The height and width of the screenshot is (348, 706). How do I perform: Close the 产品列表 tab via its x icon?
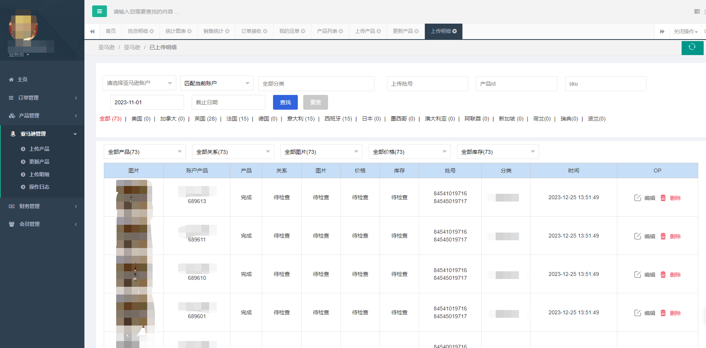coord(341,31)
